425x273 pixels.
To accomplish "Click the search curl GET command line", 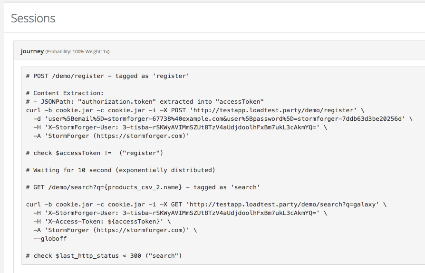I will (206, 205).
